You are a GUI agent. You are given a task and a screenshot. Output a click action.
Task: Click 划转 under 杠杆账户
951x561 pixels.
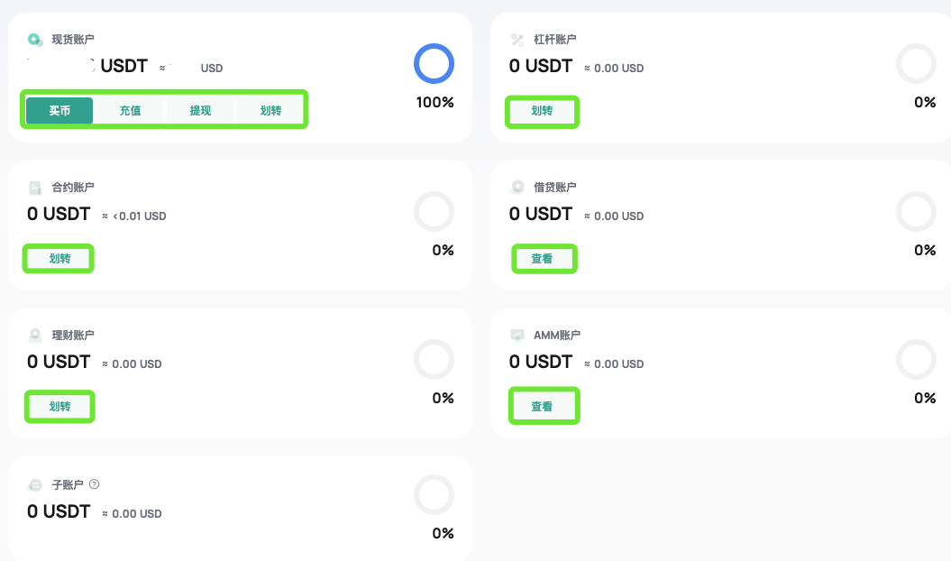tap(542, 111)
